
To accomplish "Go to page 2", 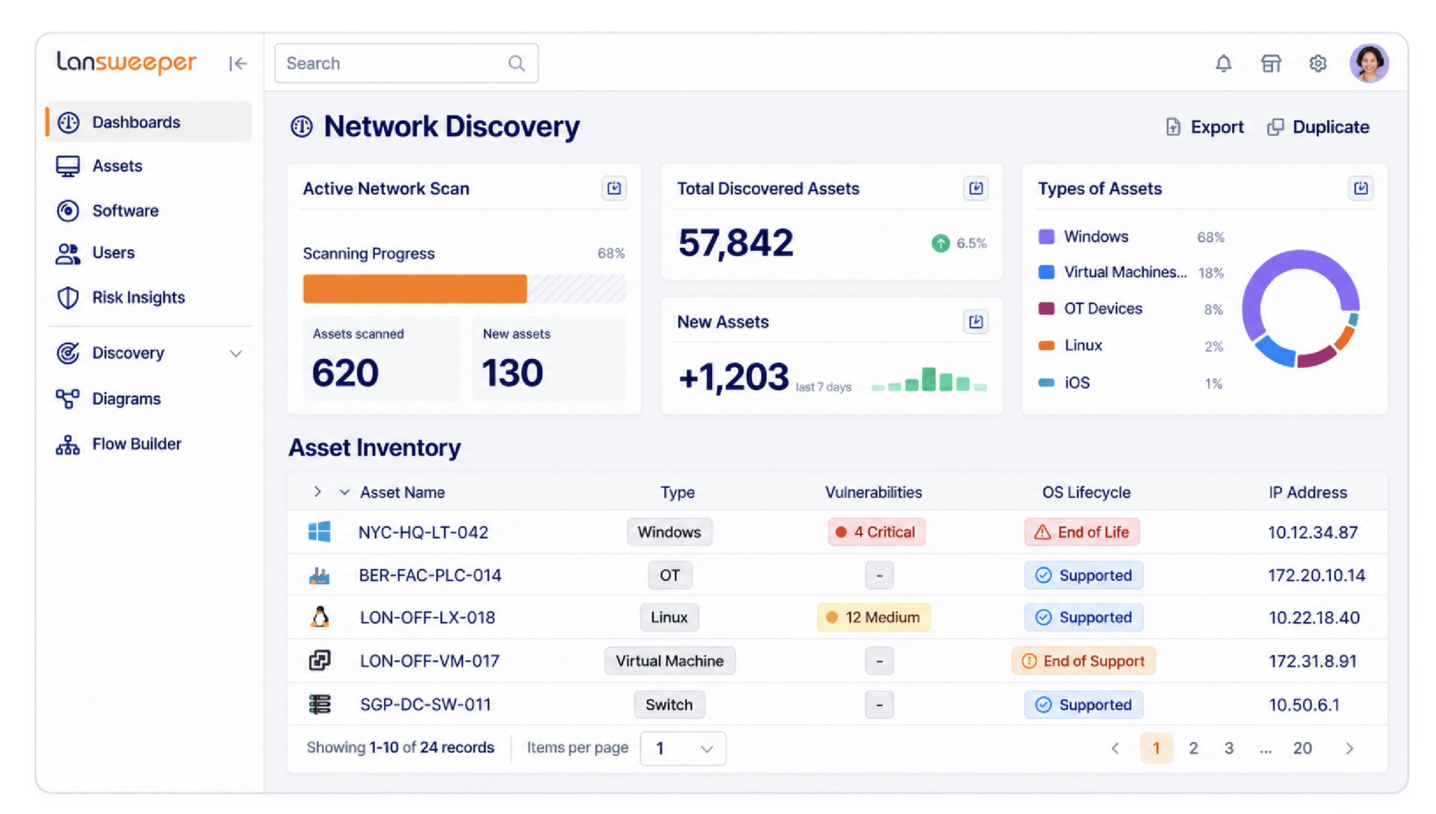I will tap(1193, 748).
